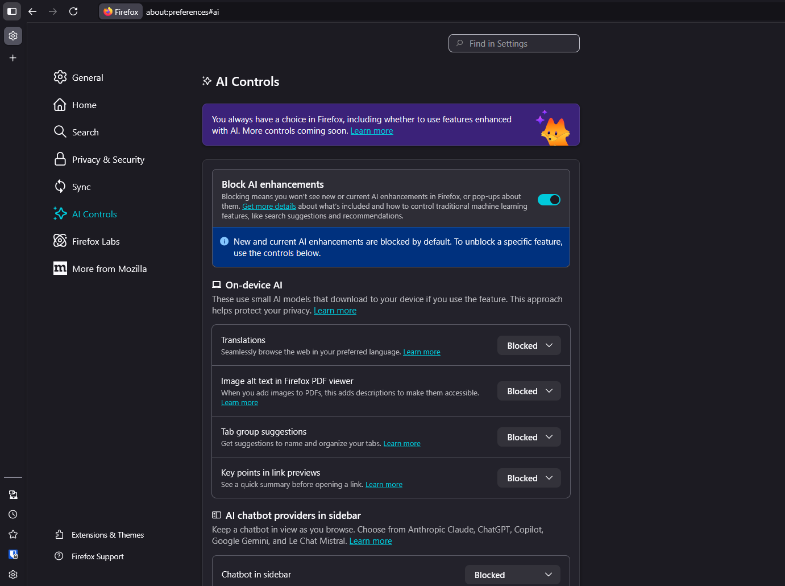Go back with the back arrow
Viewport: 785px width, 586px height.
pos(32,11)
